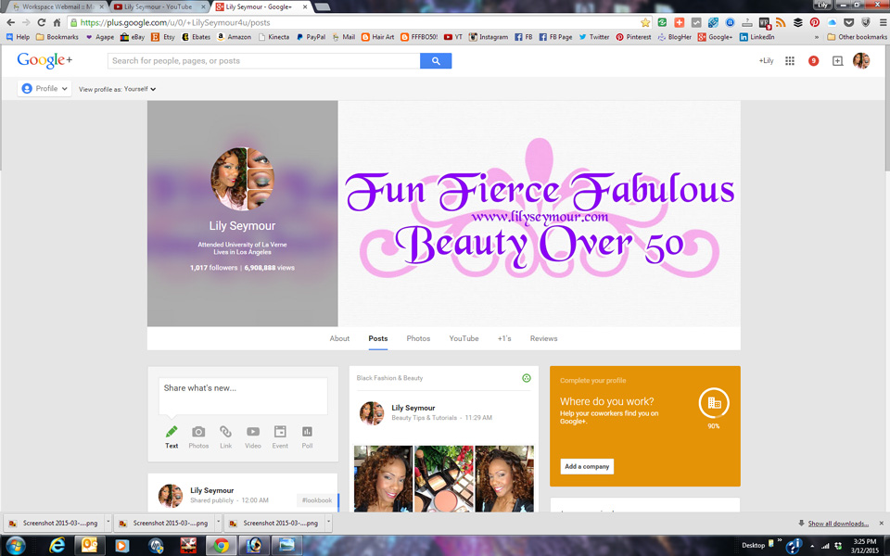
Task: Click the #lookbook hashtag
Action: point(317,500)
